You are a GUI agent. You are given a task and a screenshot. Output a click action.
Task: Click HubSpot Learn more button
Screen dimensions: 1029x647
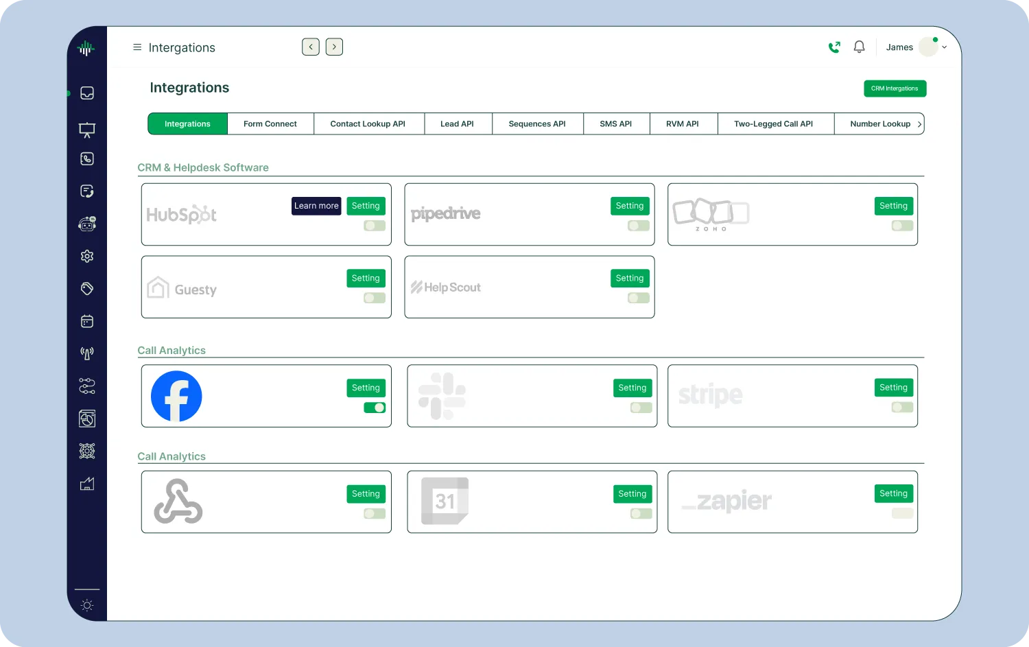pos(316,206)
